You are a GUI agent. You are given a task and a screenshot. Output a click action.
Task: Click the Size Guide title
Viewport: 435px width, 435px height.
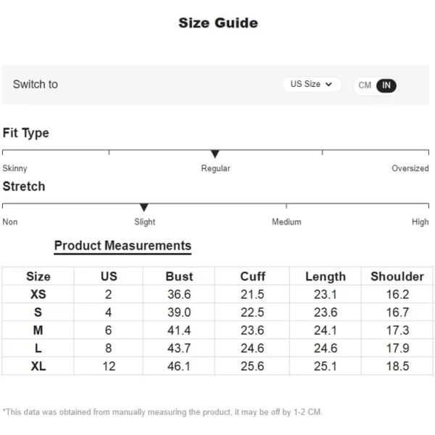click(x=217, y=23)
